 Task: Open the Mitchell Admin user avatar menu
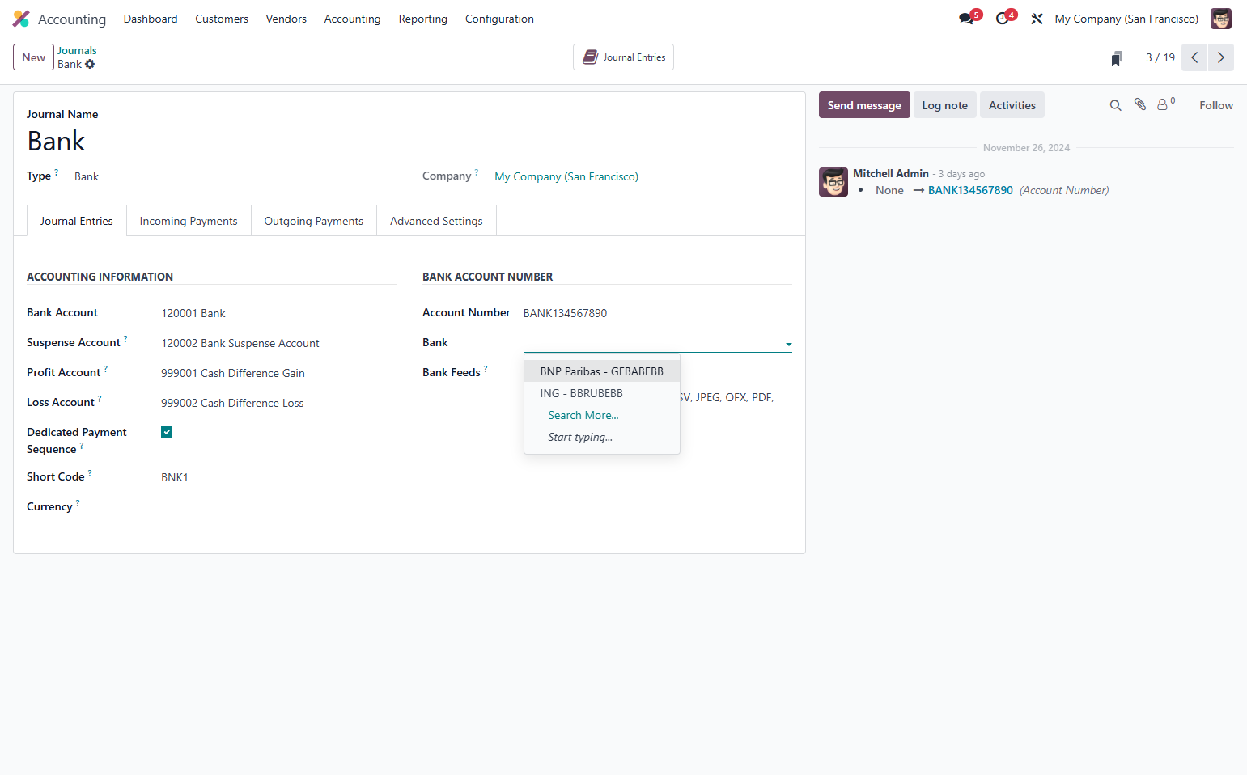1220,19
